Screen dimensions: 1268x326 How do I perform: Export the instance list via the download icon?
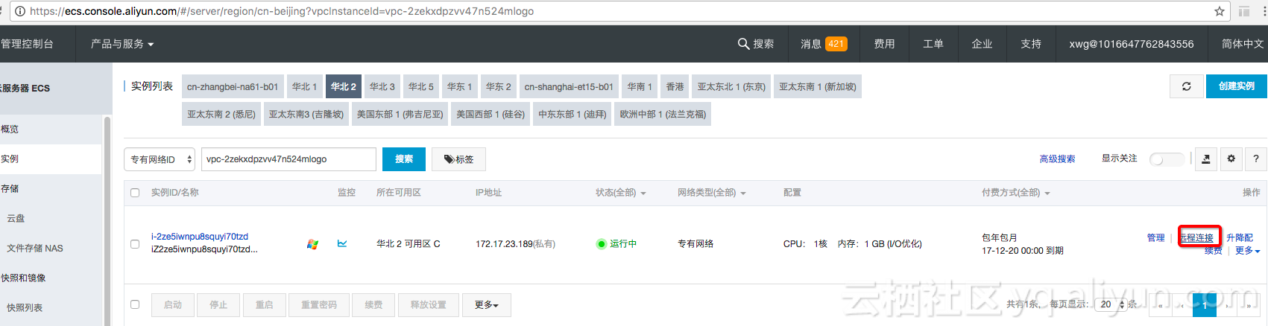click(1206, 159)
